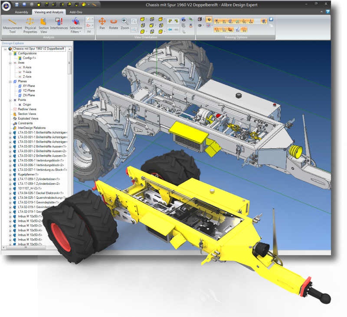
Task: Toggle planes visibility button in Viewing Options
Action: point(231,21)
